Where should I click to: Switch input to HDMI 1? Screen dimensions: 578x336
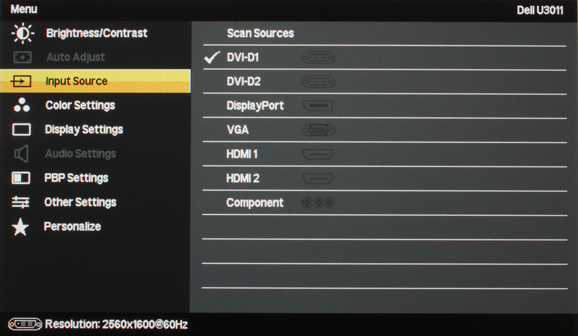tap(385, 154)
